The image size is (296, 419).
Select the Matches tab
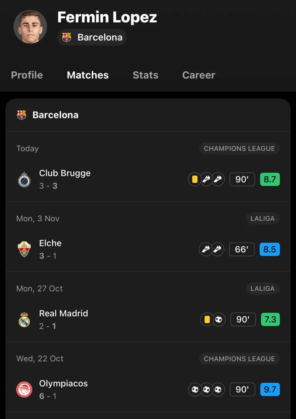pos(87,75)
